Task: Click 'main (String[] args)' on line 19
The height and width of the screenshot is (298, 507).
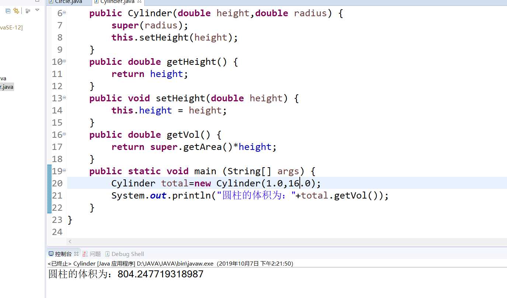Action: click(x=250, y=171)
